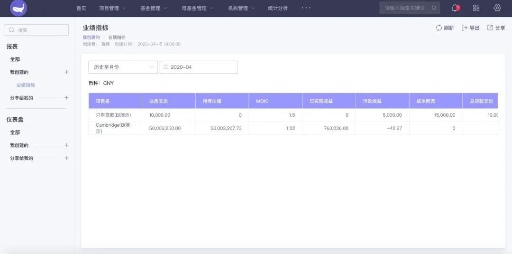Go to 首页 in the top navigation
Viewport: 512px width, 254px height.
pyautogui.click(x=81, y=8)
